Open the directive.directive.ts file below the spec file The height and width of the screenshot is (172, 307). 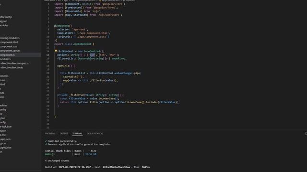pos(12,68)
